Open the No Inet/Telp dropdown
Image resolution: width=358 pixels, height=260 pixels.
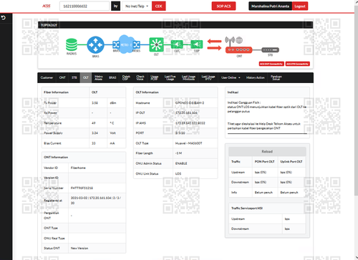click(x=137, y=6)
